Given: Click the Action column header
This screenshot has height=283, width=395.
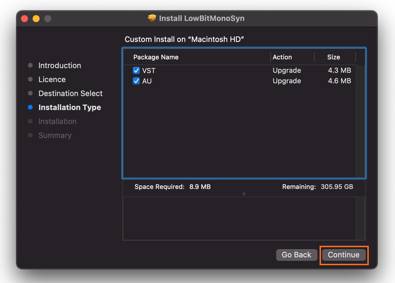Looking at the screenshot, I should (x=282, y=57).
